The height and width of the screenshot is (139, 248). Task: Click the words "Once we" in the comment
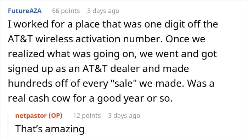(185, 39)
